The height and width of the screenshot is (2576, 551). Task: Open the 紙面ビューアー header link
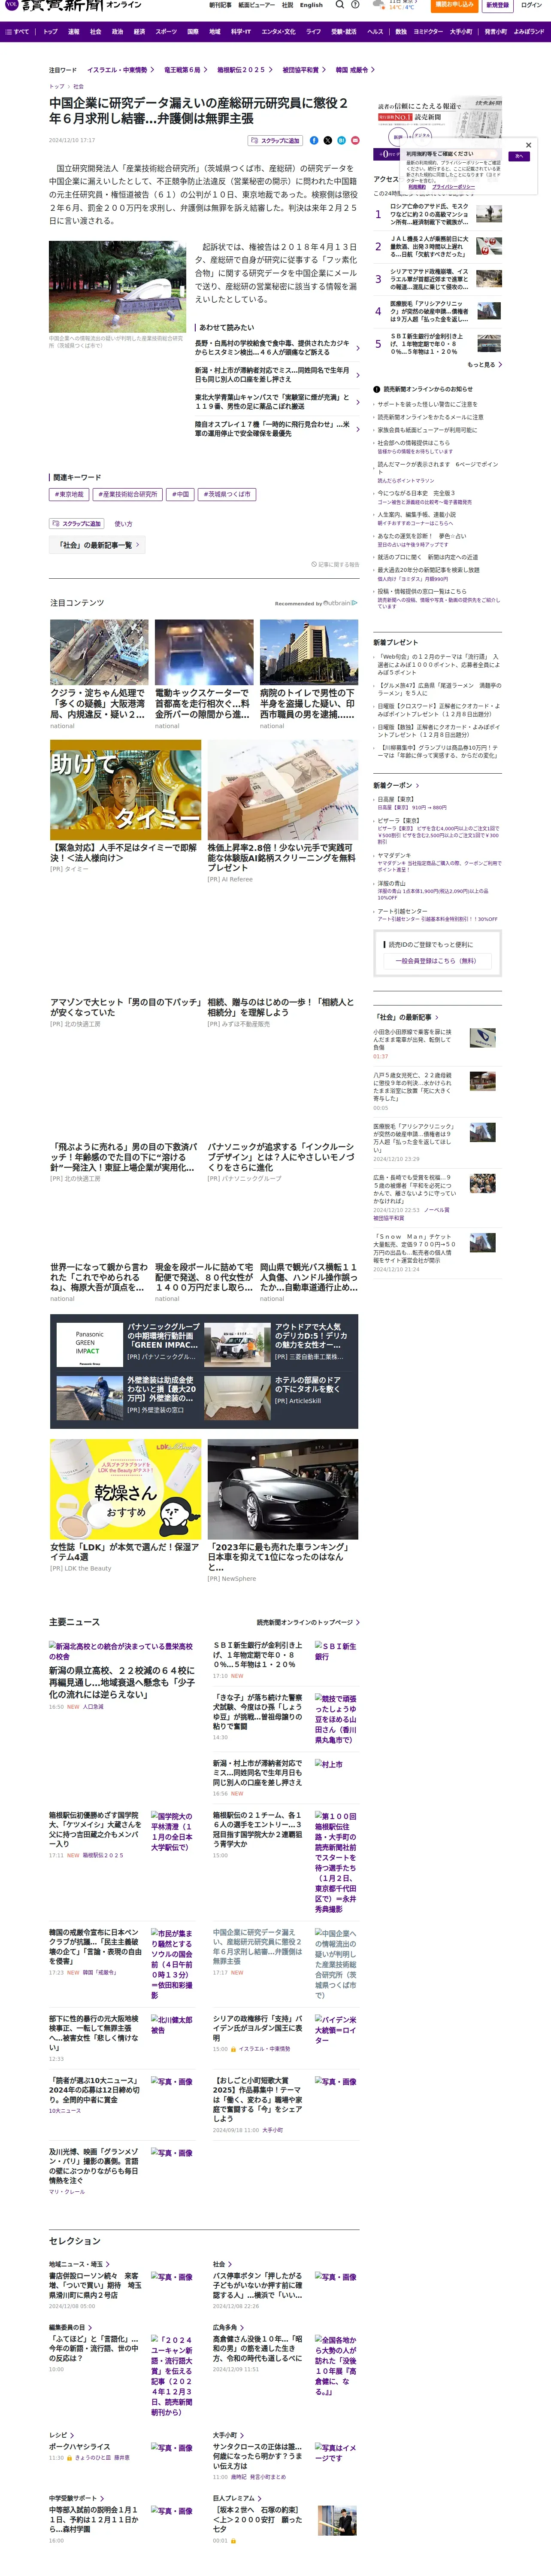[256, 5]
